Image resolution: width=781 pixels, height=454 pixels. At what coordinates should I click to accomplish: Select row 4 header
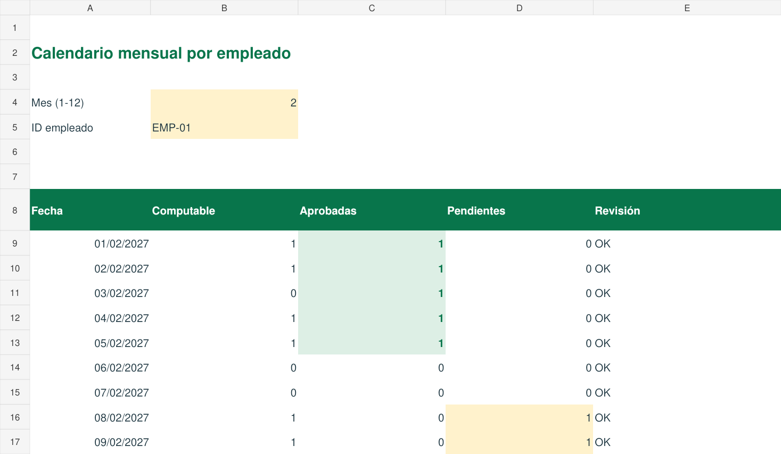click(15, 102)
